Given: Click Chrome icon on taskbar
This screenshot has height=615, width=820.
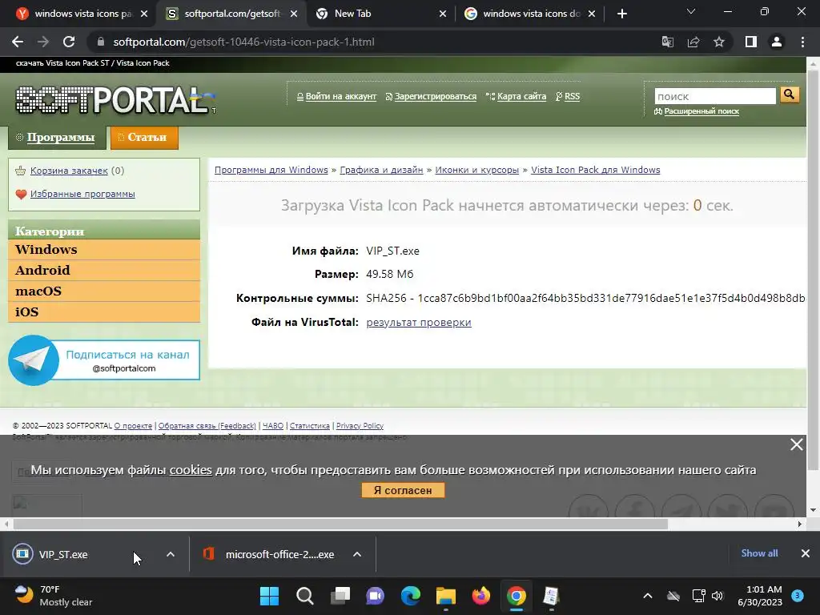Looking at the screenshot, I should coord(517,596).
